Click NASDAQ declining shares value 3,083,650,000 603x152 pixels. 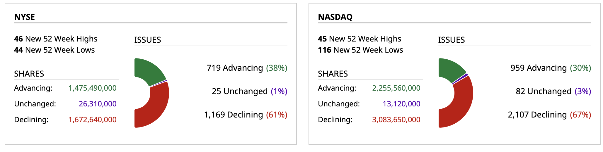point(396,120)
